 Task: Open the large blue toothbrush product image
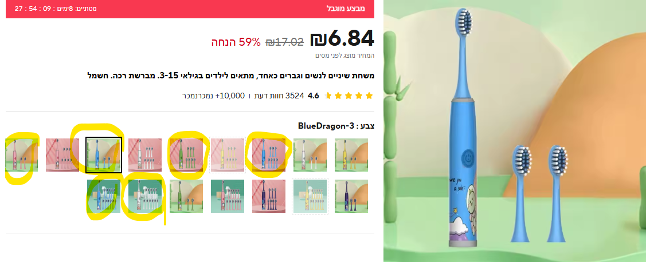(x=515, y=131)
